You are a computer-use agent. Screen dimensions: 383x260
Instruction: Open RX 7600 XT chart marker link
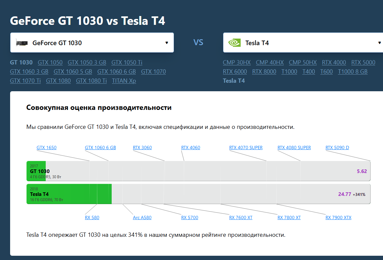pyautogui.click(x=241, y=217)
